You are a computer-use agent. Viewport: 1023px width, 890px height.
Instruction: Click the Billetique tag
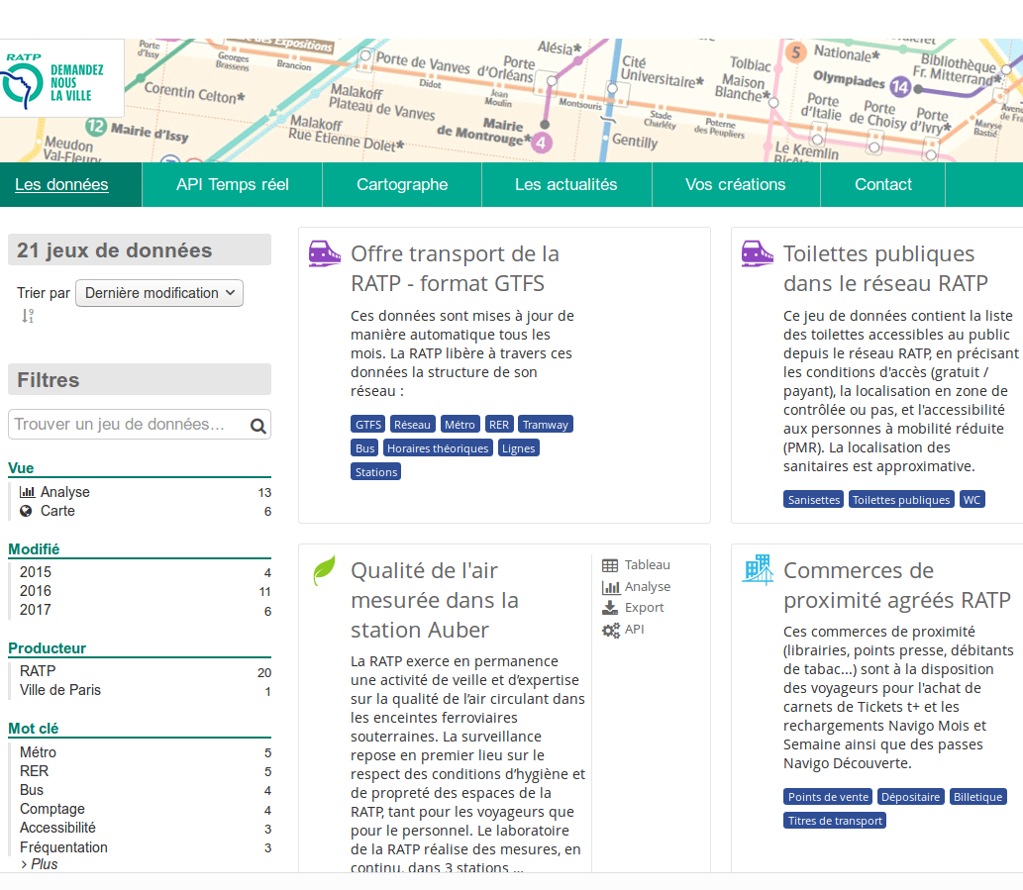[978, 797]
